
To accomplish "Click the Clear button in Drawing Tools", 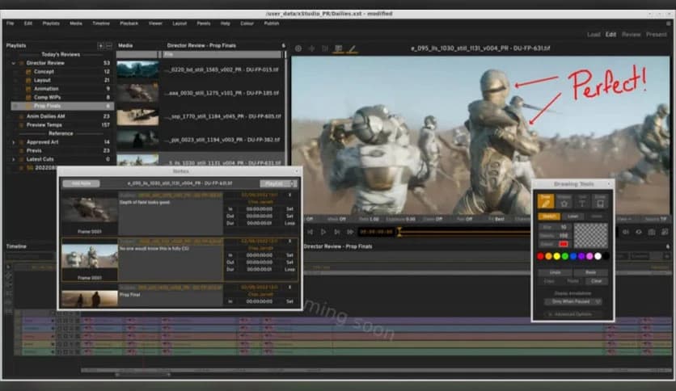I will 597,281.
